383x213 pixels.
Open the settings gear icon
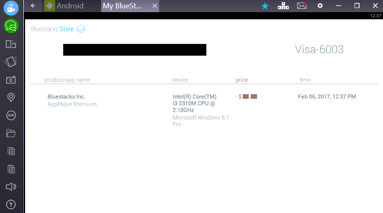(x=320, y=5)
